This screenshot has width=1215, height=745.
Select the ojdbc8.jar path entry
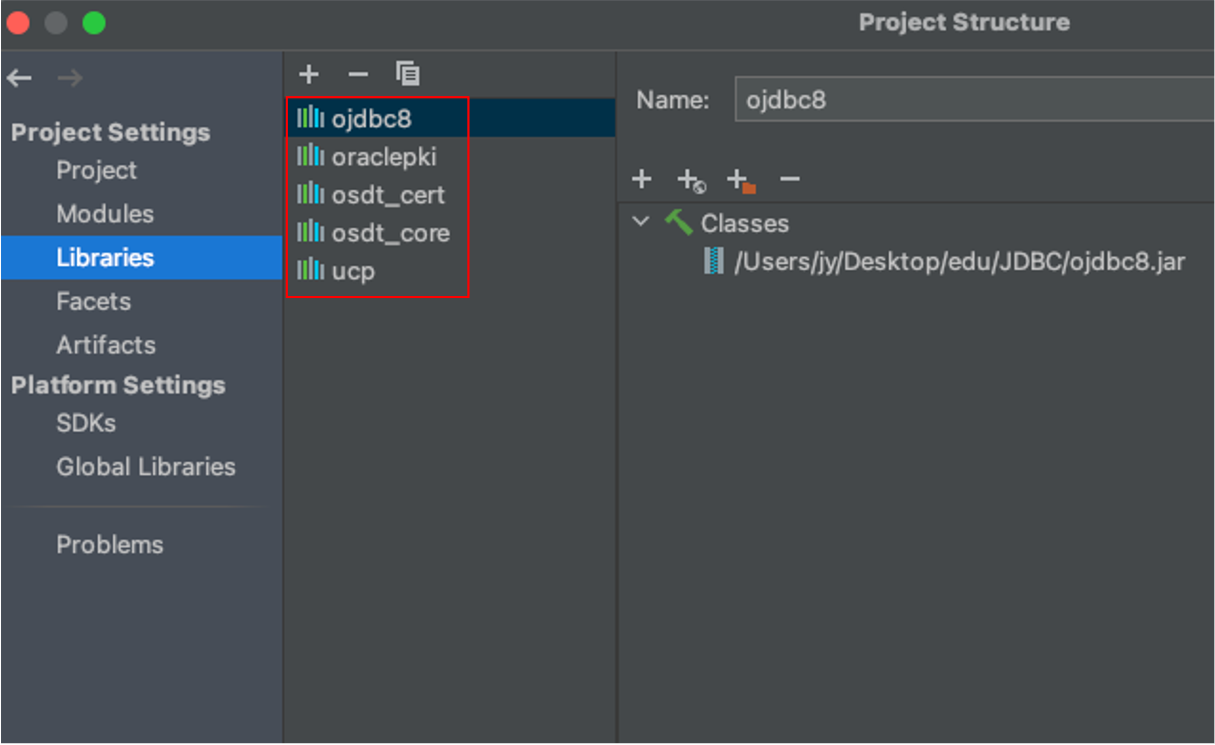[x=959, y=262]
